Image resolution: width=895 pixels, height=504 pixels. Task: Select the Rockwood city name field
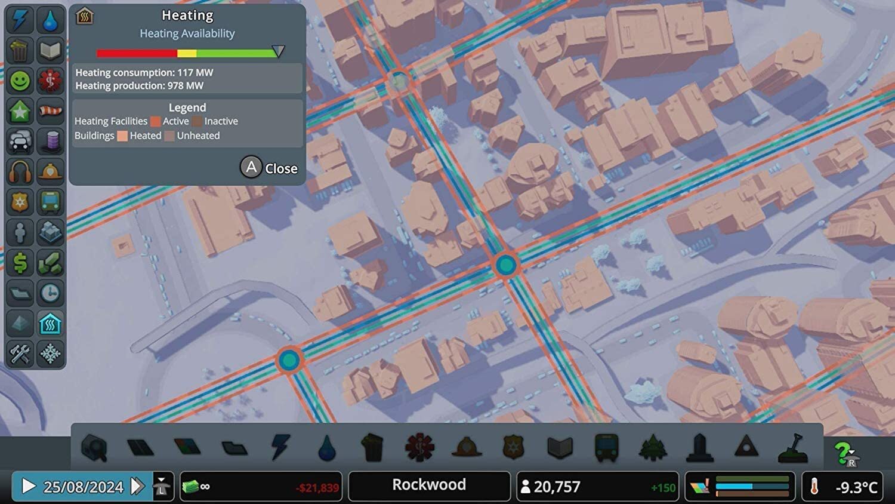pyautogui.click(x=428, y=485)
